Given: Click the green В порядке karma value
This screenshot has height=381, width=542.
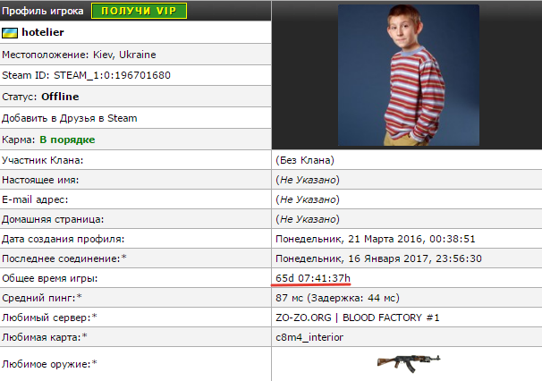Looking at the screenshot, I should coord(67,140).
